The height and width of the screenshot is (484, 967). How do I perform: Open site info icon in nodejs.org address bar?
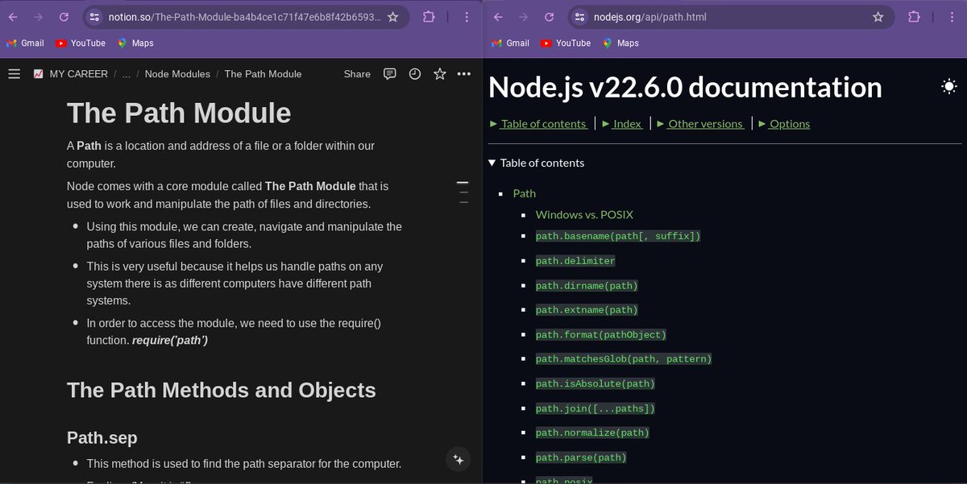[580, 16]
